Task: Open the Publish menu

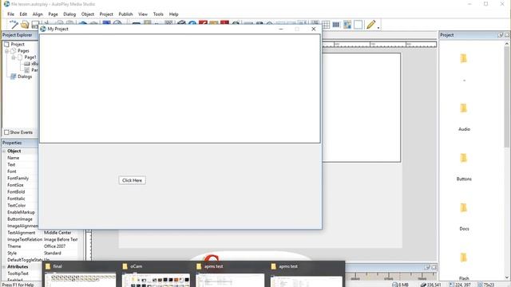Action: click(125, 14)
